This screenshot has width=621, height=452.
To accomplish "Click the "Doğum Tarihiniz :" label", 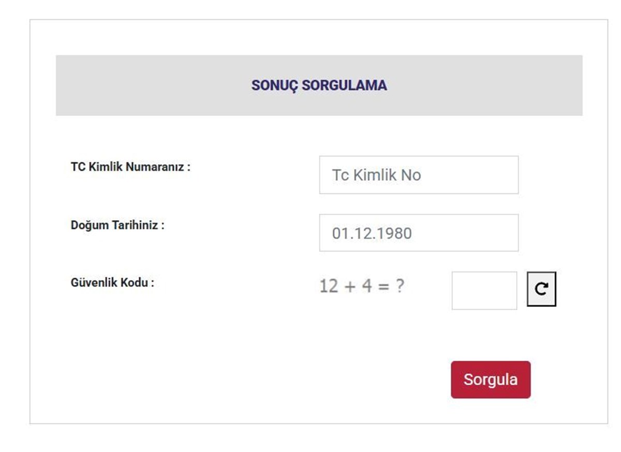I will 117,226.
